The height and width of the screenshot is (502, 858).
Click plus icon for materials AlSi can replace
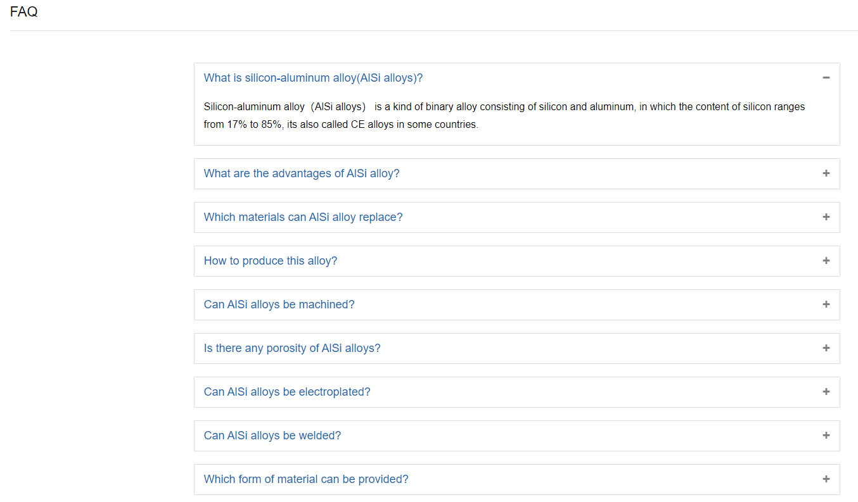pyautogui.click(x=826, y=217)
